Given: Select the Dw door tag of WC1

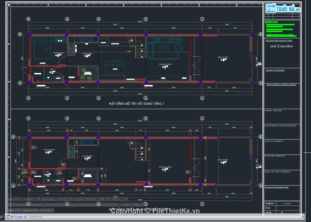Looking at the screenshot, I should coord(59,173).
